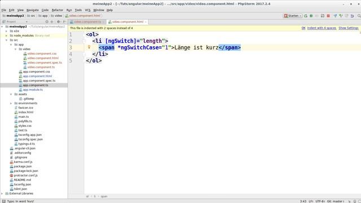Open the Tools menu
Screen dimensions: 361x203
coord(78,10)
